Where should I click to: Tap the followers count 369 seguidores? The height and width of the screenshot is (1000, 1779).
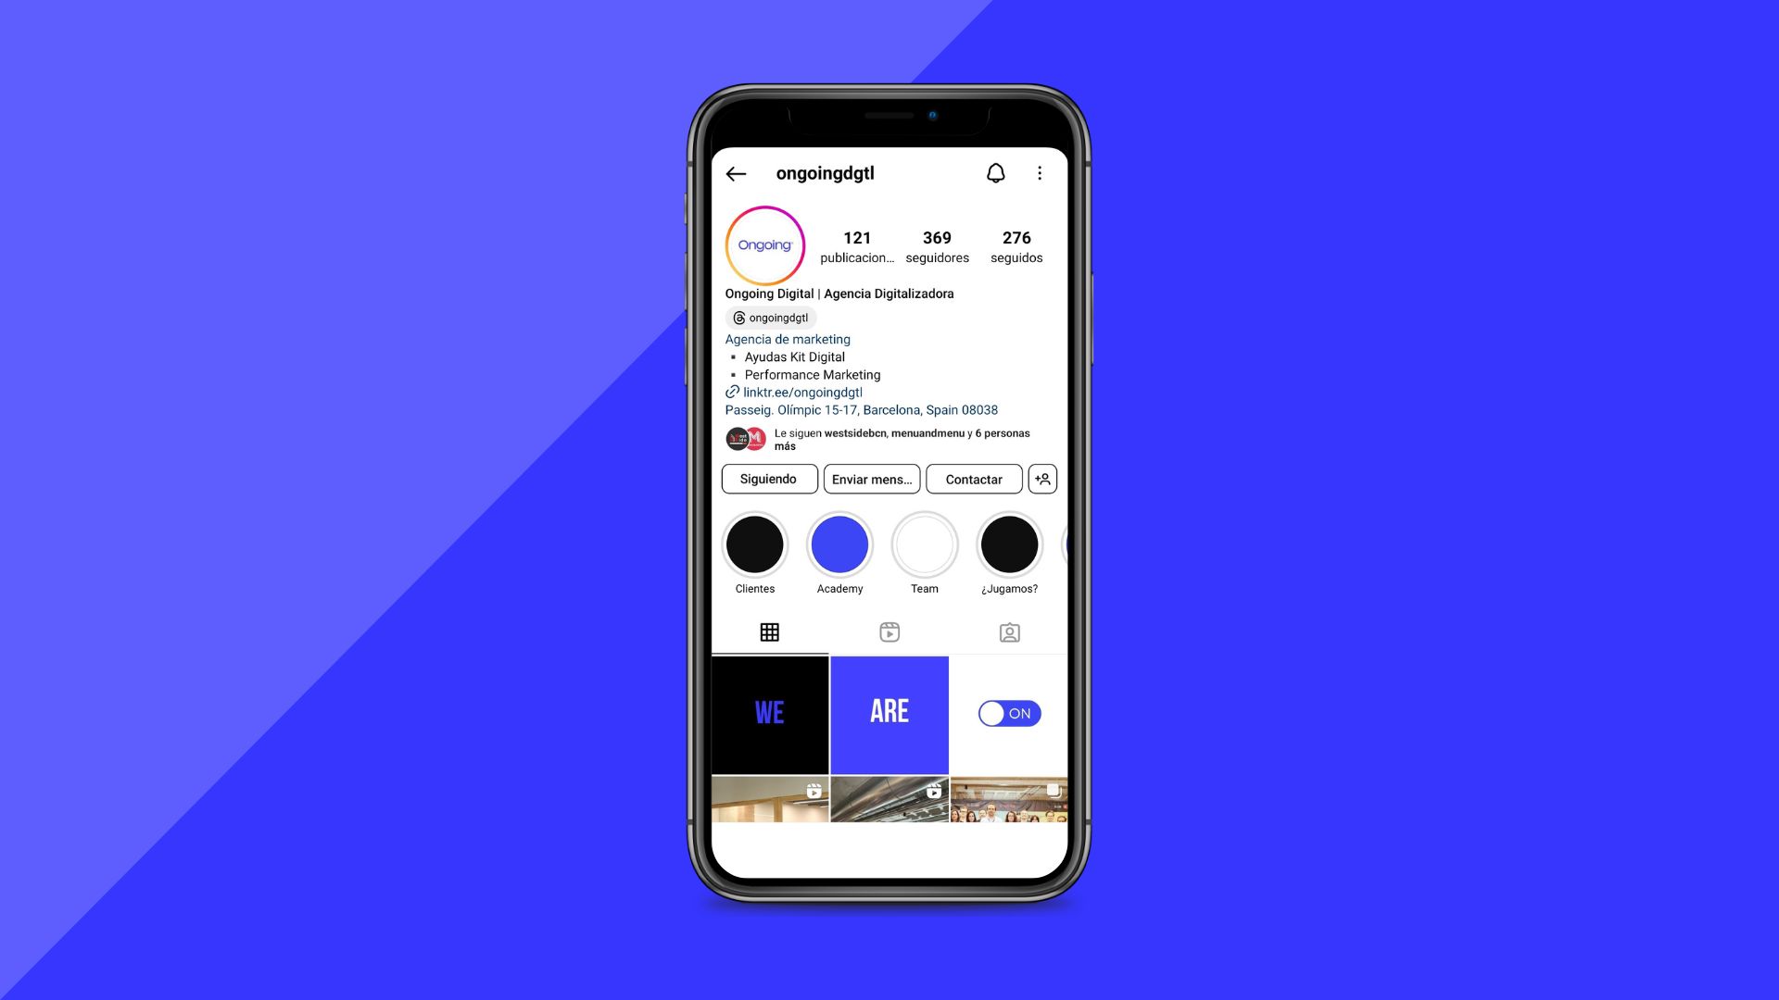(937, 245)
